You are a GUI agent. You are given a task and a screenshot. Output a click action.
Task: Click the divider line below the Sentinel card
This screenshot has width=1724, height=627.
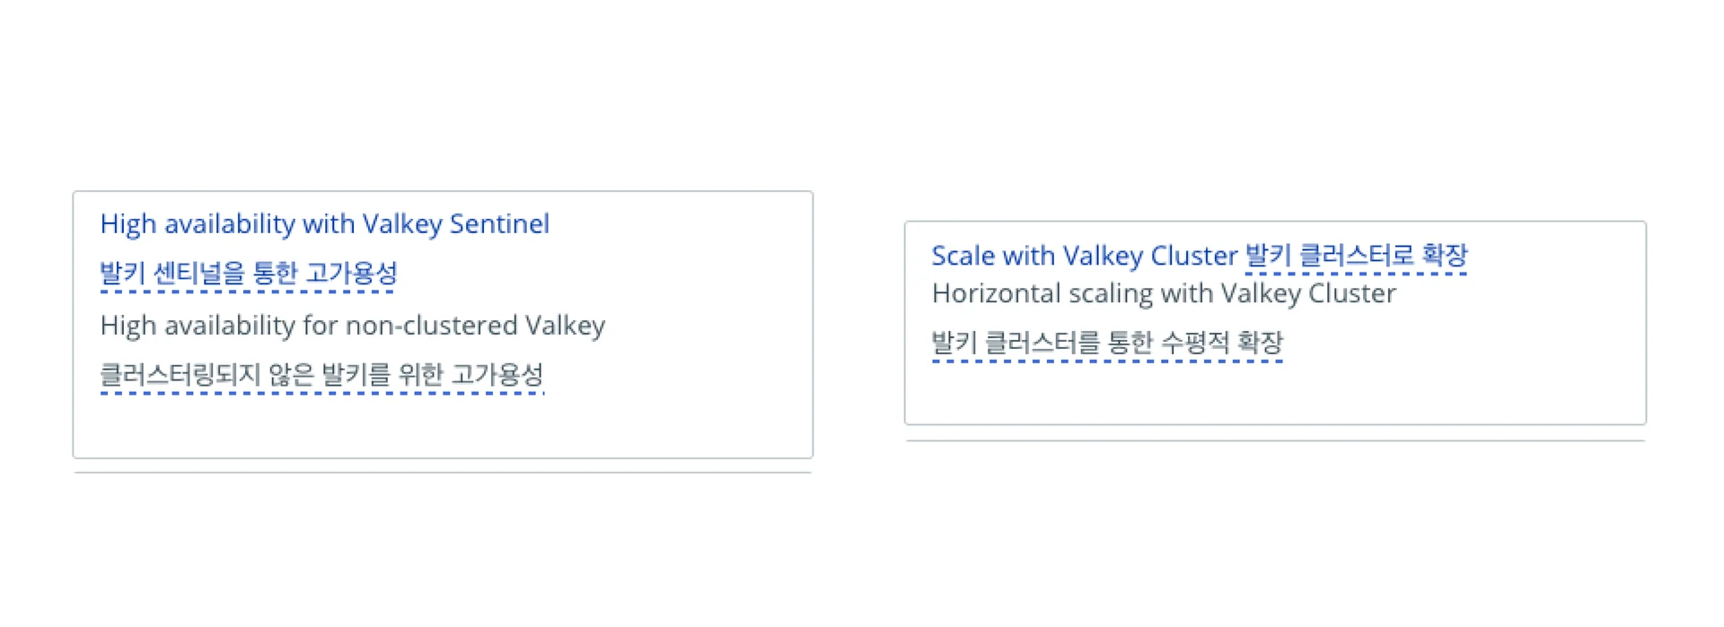(x=442, y=473)
